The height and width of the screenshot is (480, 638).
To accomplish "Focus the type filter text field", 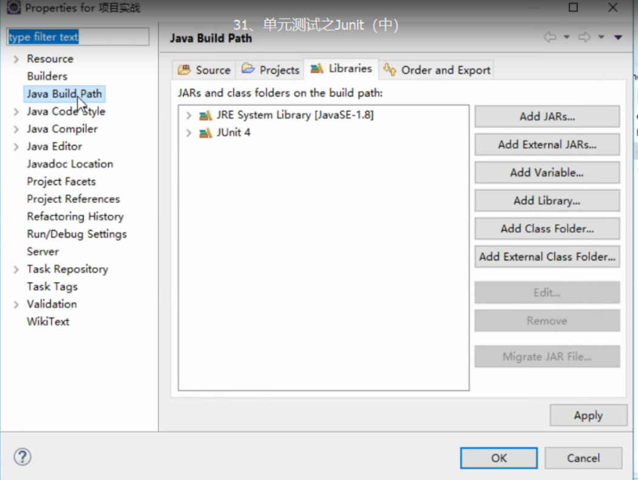I will pos(78,37).
